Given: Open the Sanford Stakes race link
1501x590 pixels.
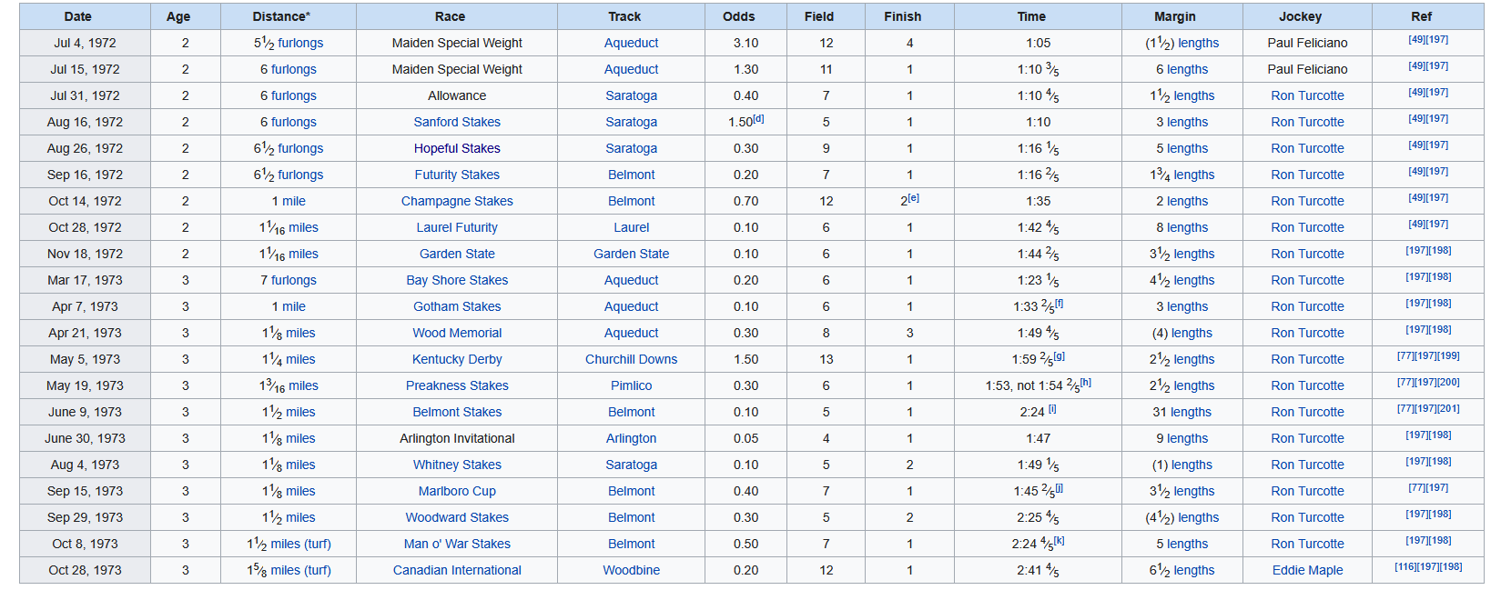Looking at the screenshot, I should click(x=457, y=122).
